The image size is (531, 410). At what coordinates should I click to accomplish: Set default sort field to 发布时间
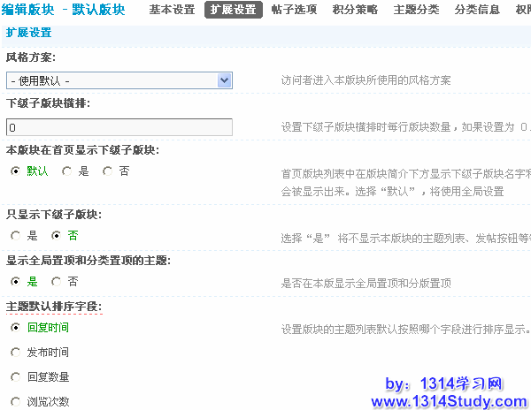pos(15,352)
